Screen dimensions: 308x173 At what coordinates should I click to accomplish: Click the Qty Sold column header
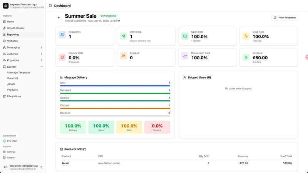(204, 156)
